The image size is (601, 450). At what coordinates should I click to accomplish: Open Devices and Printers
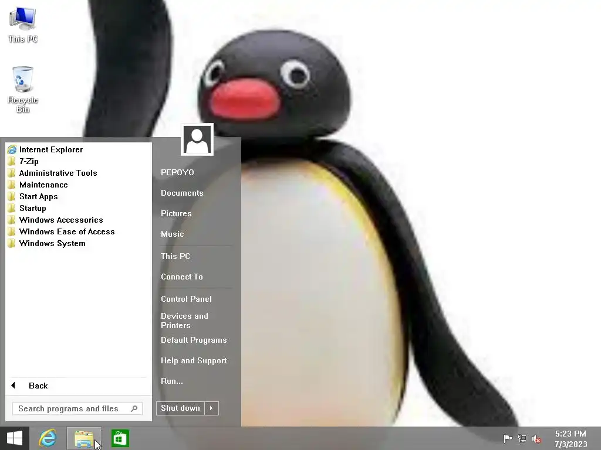pyautogui.click(x=184, y=321)
